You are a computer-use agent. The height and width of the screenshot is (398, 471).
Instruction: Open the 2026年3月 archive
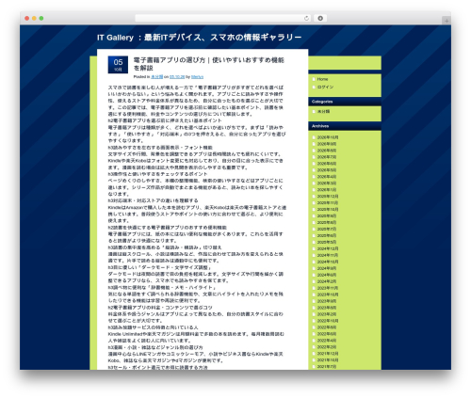pos(327,183)
